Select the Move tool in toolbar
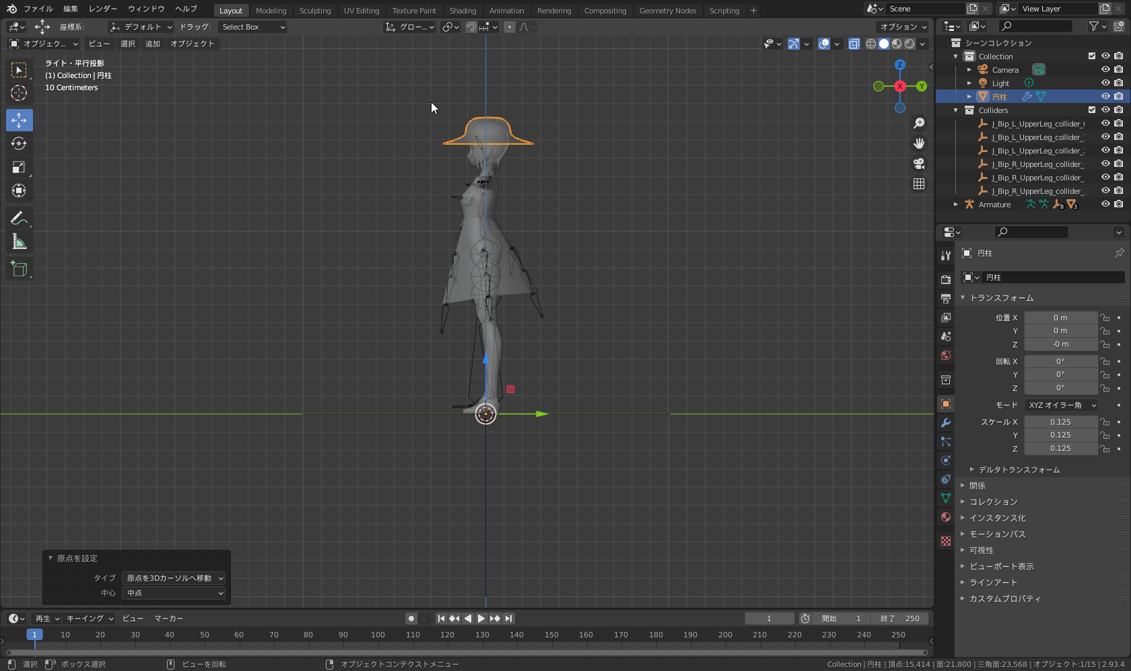Image resolution: width=1131 pixels, height=671 pixels. (19, 120)
